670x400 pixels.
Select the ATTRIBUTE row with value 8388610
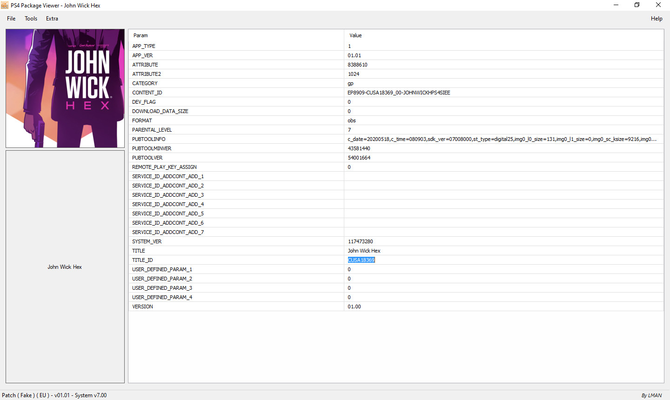tap(396, 65)
